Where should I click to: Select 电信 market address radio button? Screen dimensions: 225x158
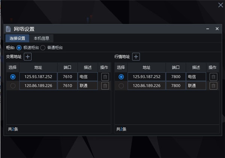(121, 77)
